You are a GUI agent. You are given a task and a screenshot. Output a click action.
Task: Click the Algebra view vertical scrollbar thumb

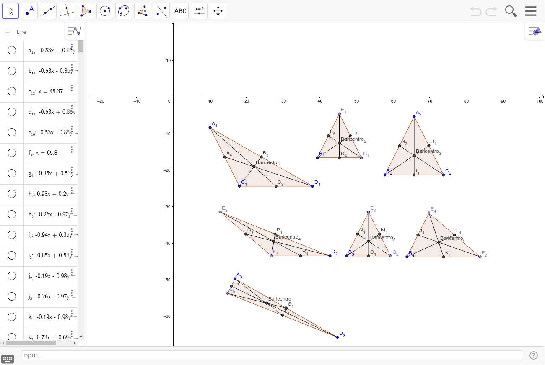tap(81, 46)
